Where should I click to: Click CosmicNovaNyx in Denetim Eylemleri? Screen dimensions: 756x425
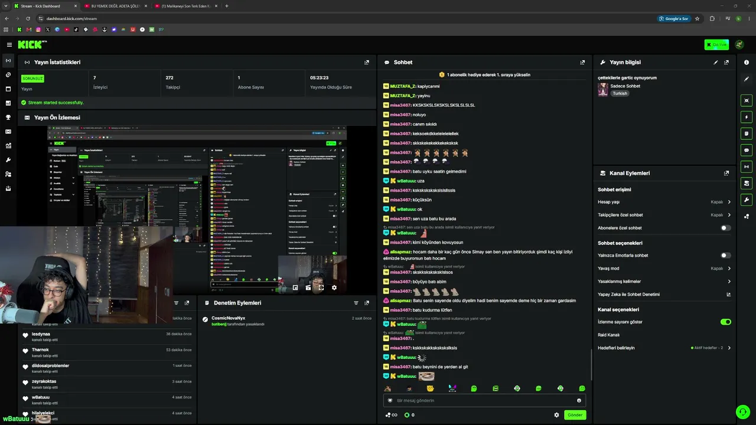coord(228,318)
